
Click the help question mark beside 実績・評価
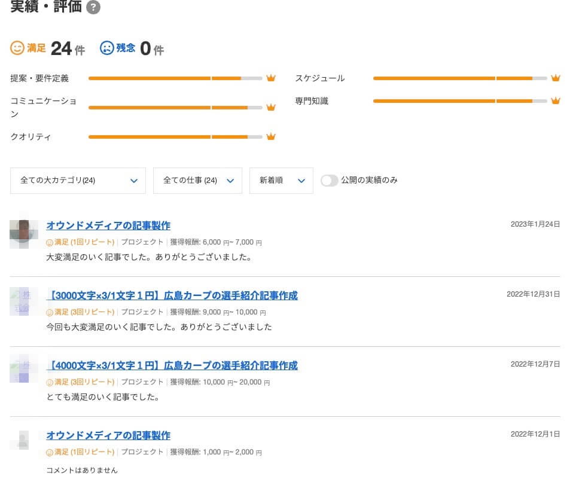point(93,8)
